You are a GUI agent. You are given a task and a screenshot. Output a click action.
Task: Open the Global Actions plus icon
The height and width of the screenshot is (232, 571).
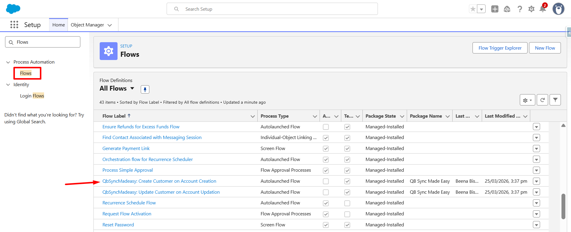point(495,9)
